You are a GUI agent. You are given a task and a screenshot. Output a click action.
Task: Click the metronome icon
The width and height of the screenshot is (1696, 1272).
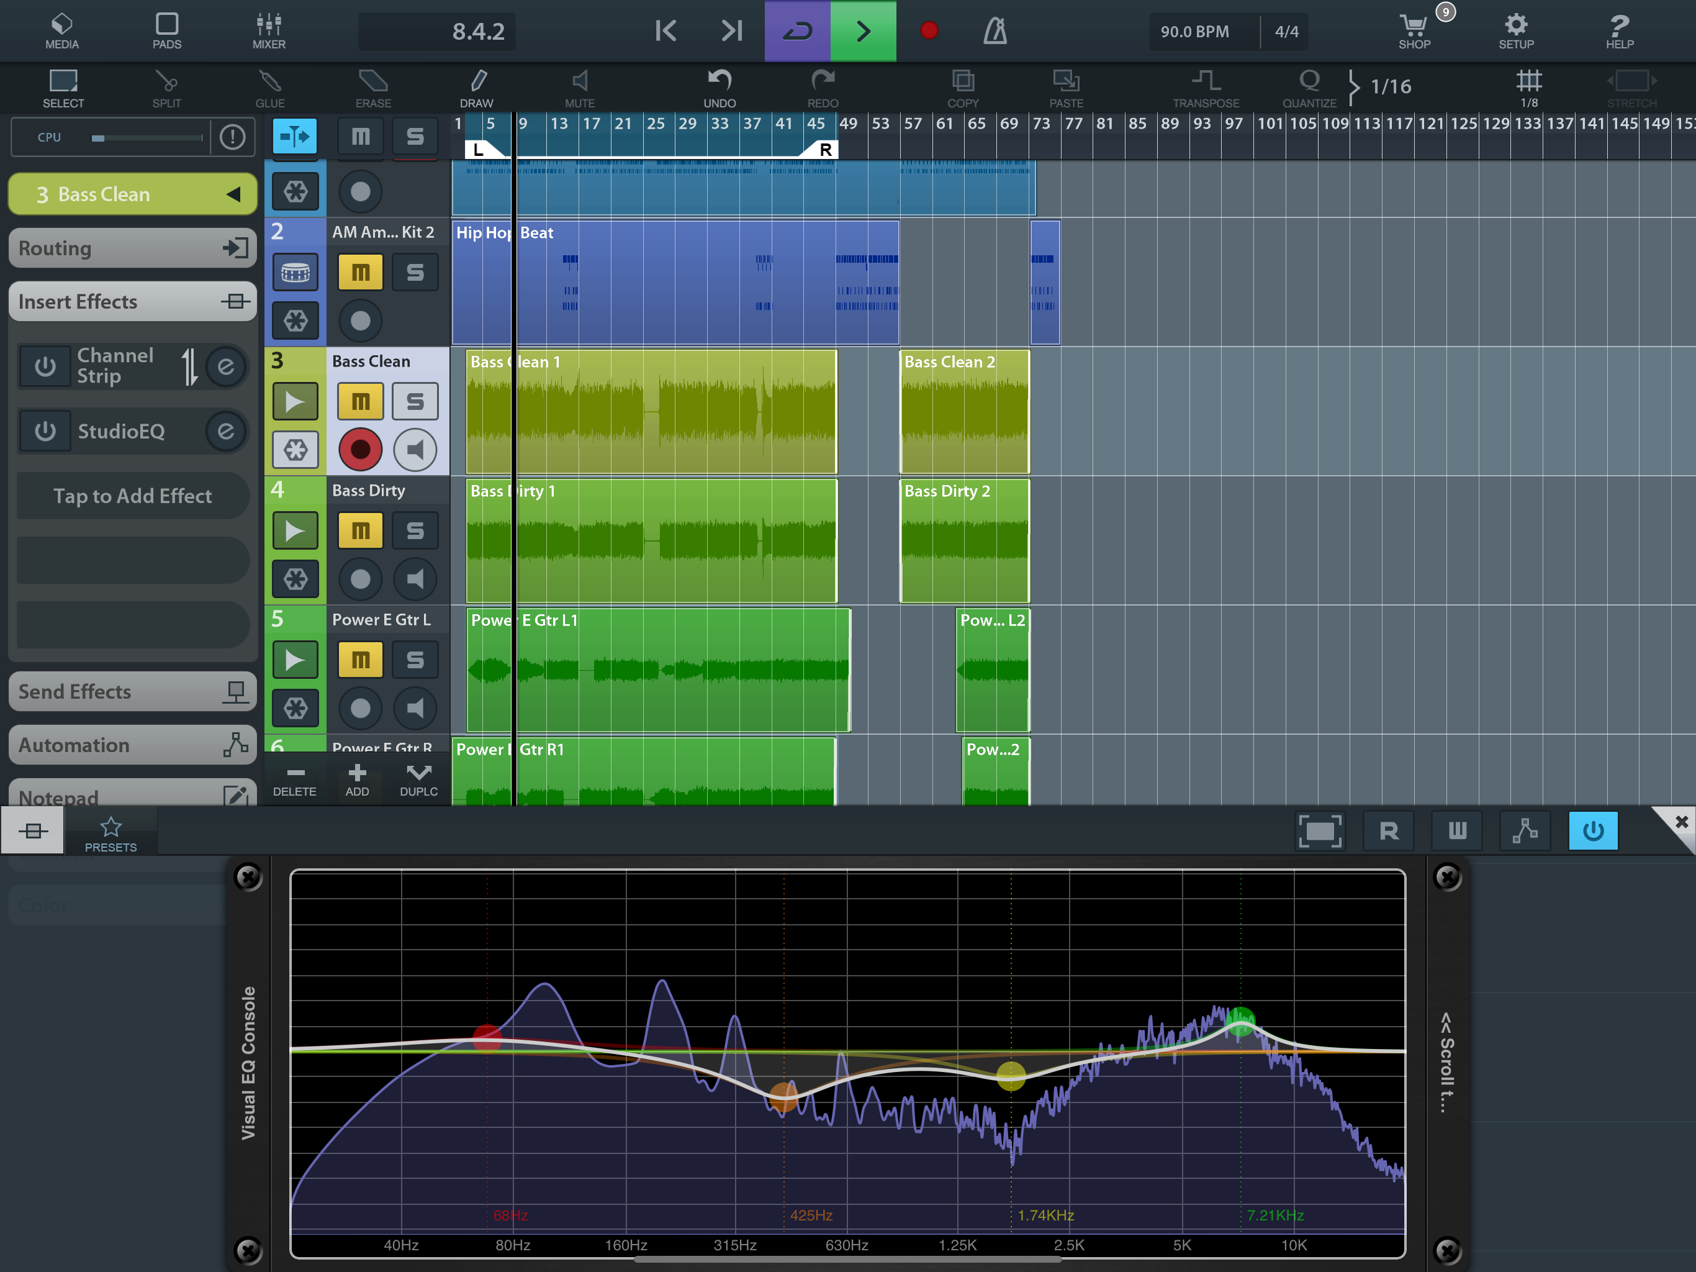pos(995,32)
